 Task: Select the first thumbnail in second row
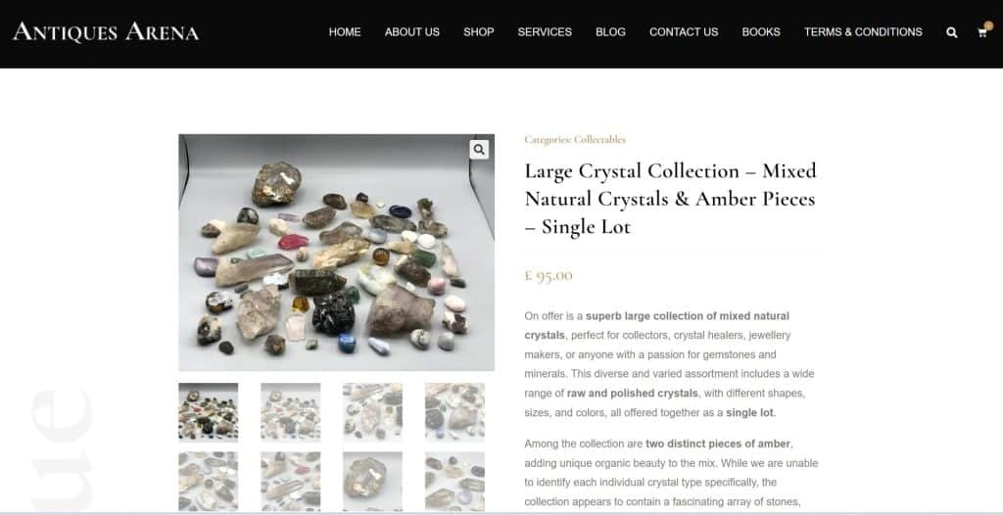click(x=209, y=481)
